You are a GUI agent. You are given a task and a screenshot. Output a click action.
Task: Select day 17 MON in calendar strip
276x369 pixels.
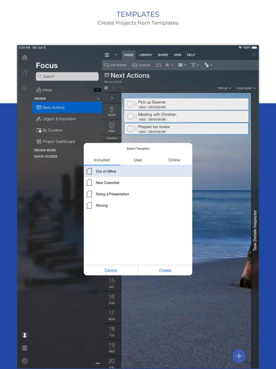tap(112, 315)
